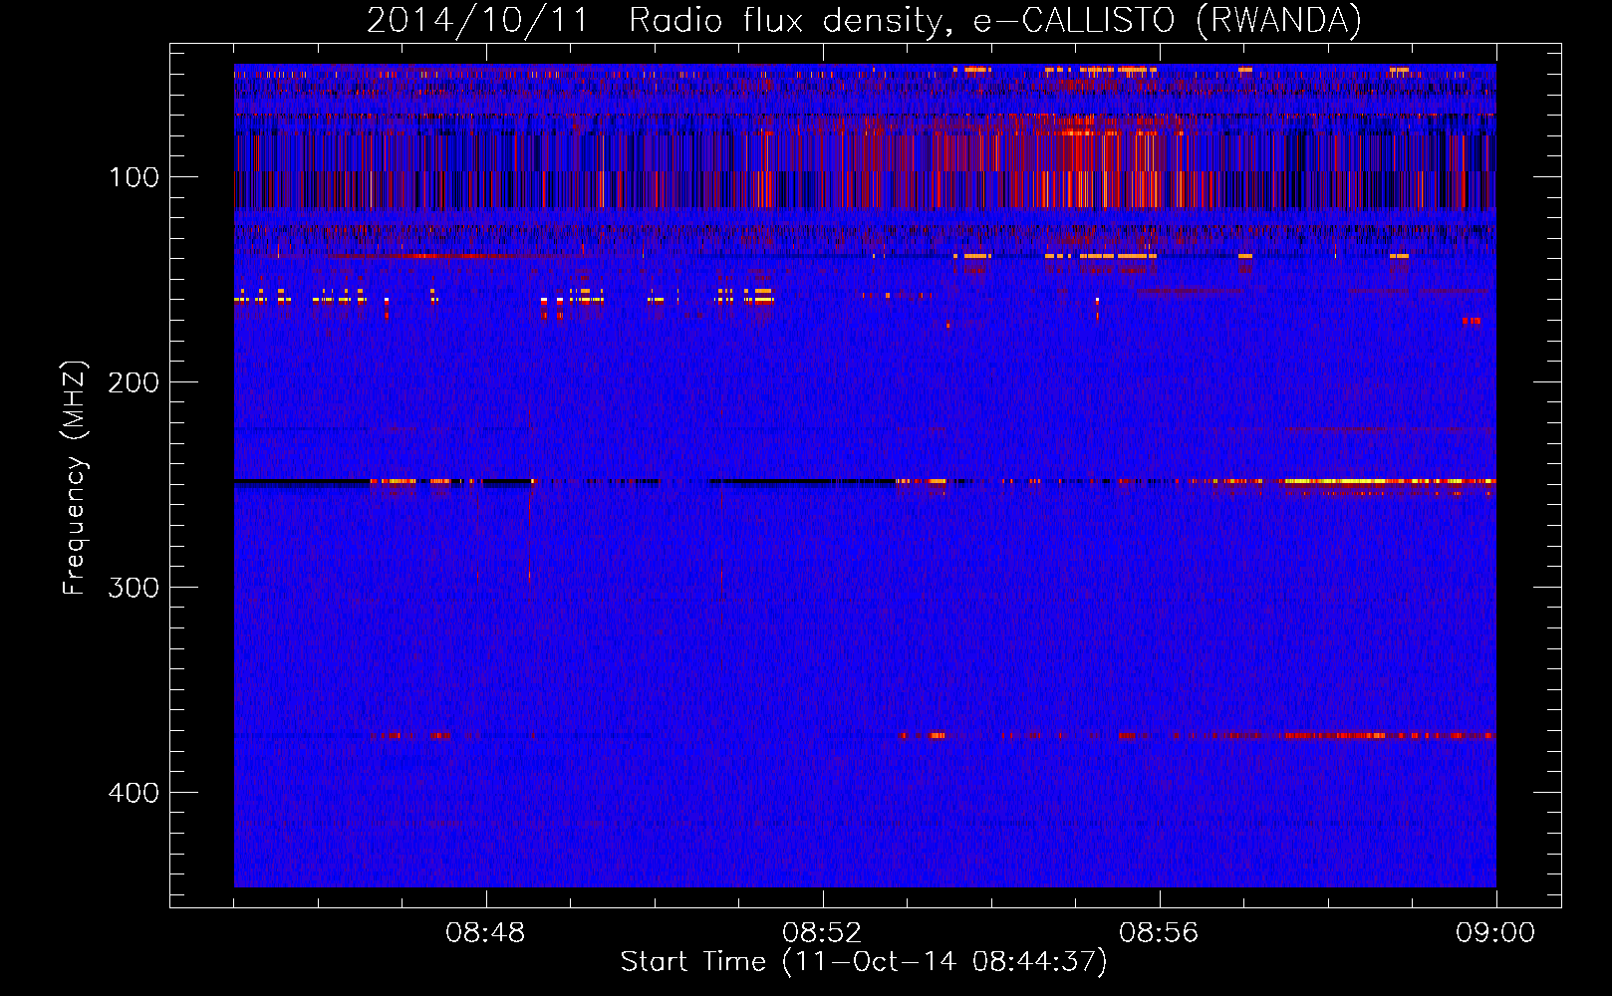Viewport: 1612px width, 996px height.
Task: Click the 100 MHz frequency tick label
Action: tap(134, 177)
